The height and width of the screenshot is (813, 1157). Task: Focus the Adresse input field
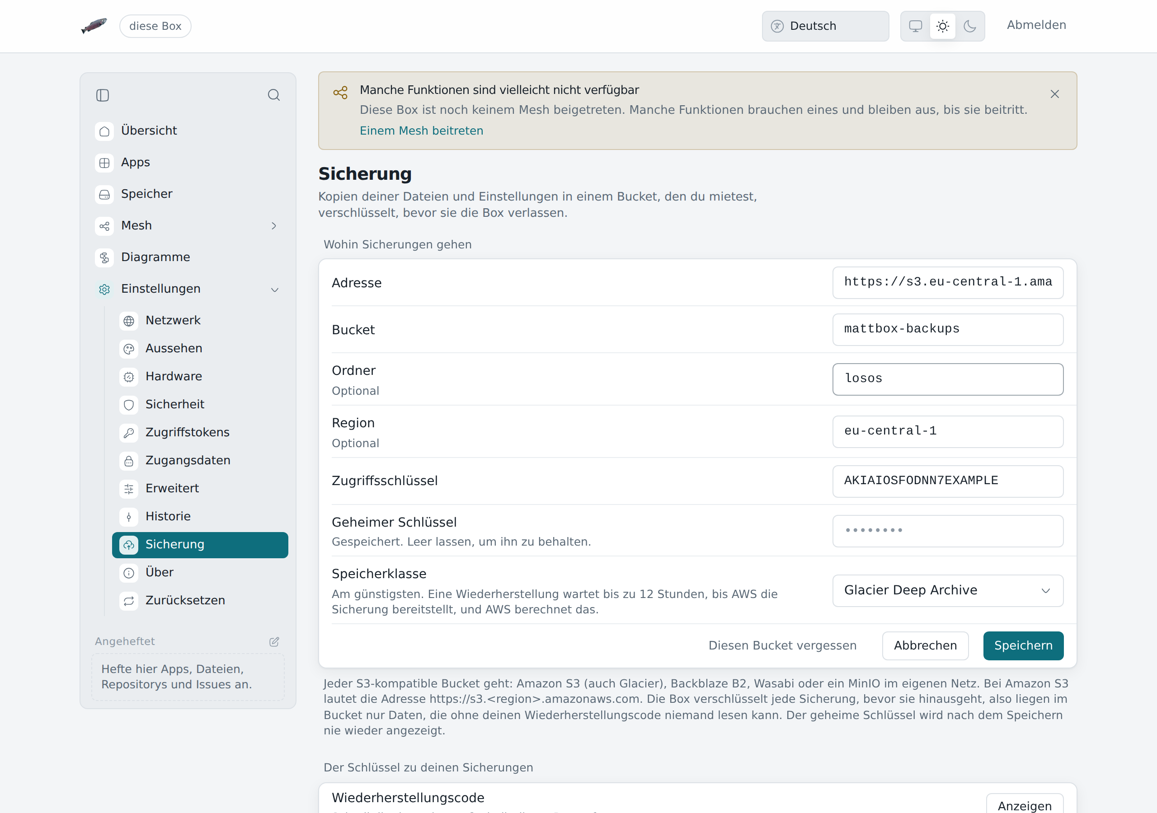(948, 283)
